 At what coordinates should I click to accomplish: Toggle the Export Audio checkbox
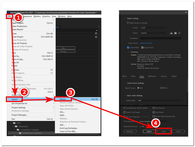142,48
